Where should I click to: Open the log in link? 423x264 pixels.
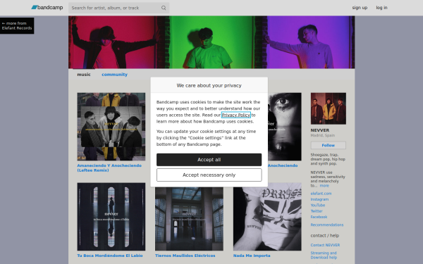[381, 8]
